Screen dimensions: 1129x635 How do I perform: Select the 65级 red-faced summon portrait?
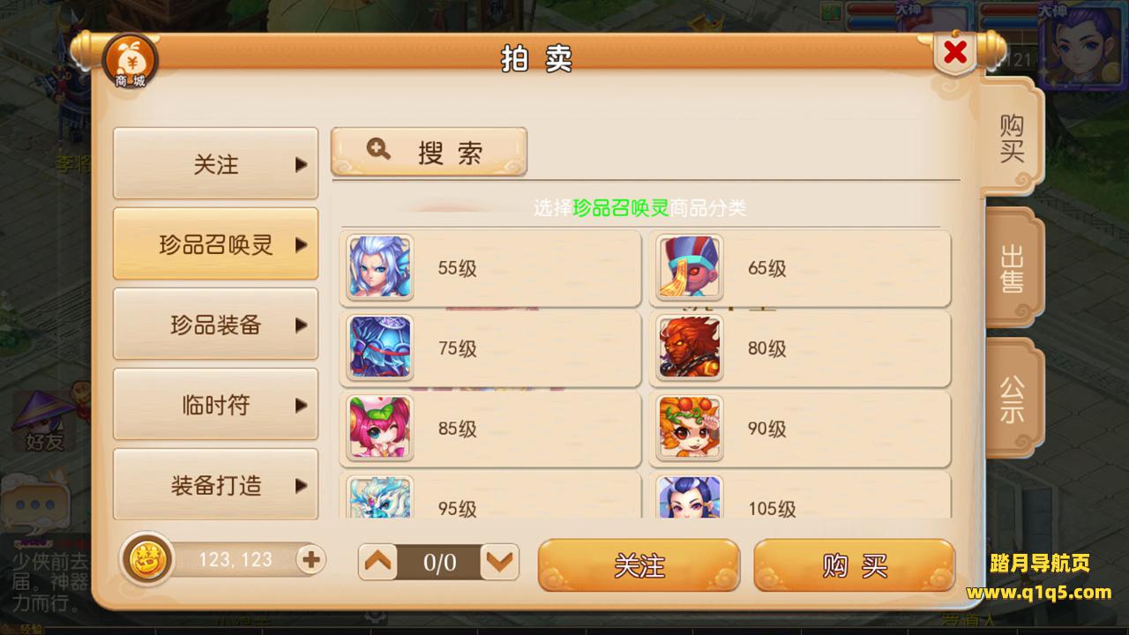[689, 267]
